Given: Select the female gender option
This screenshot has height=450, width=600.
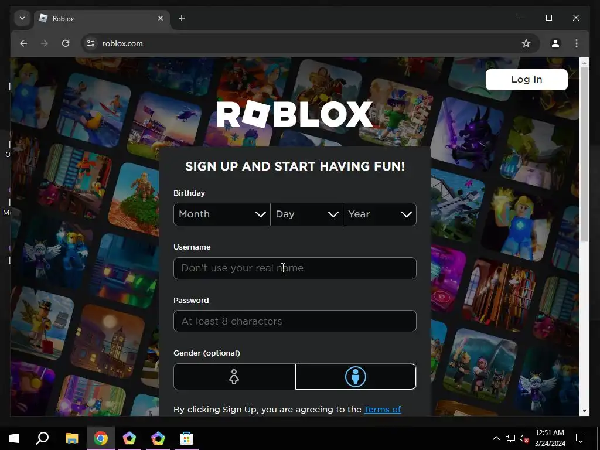Looking at the screenshot, I should (x=234, y=377).
